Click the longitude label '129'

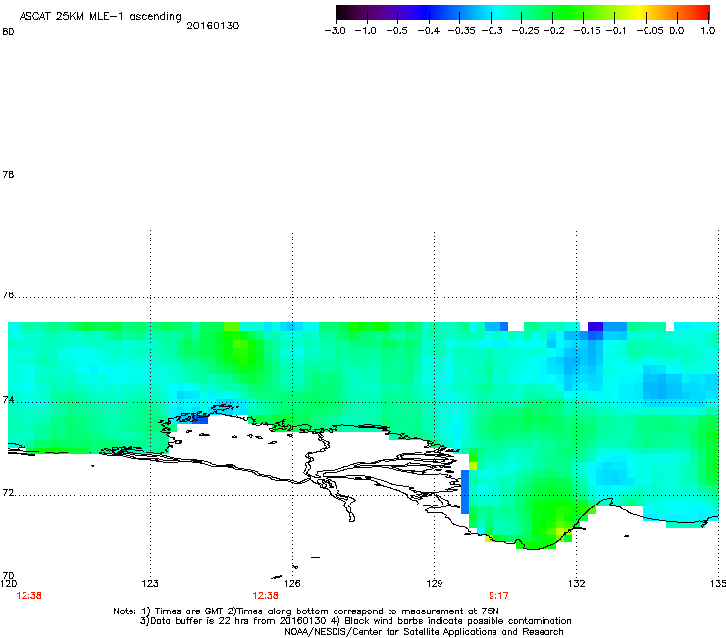(435, 583)
